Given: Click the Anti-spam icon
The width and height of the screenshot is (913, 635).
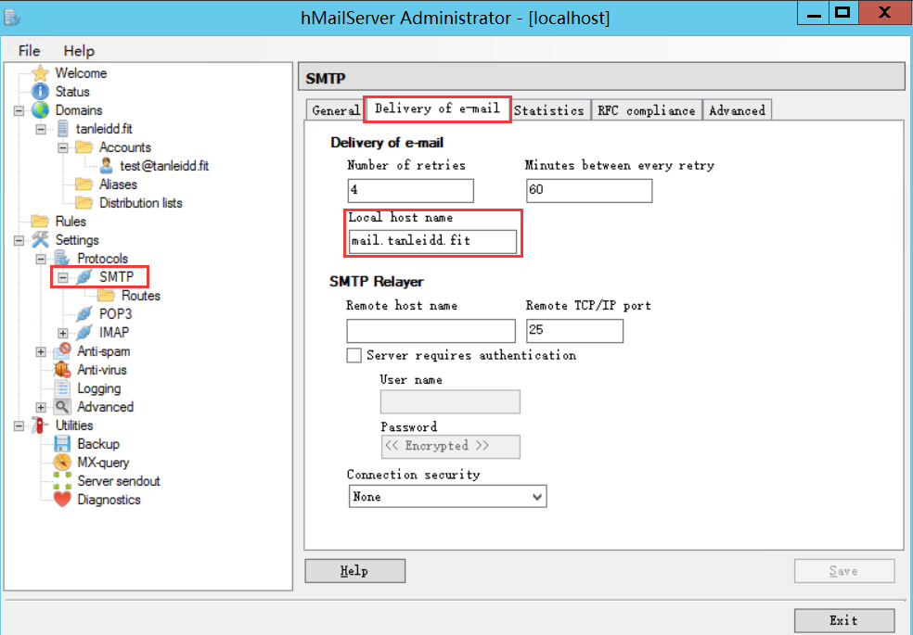Looking at the screenshot, I should [62, 350].
